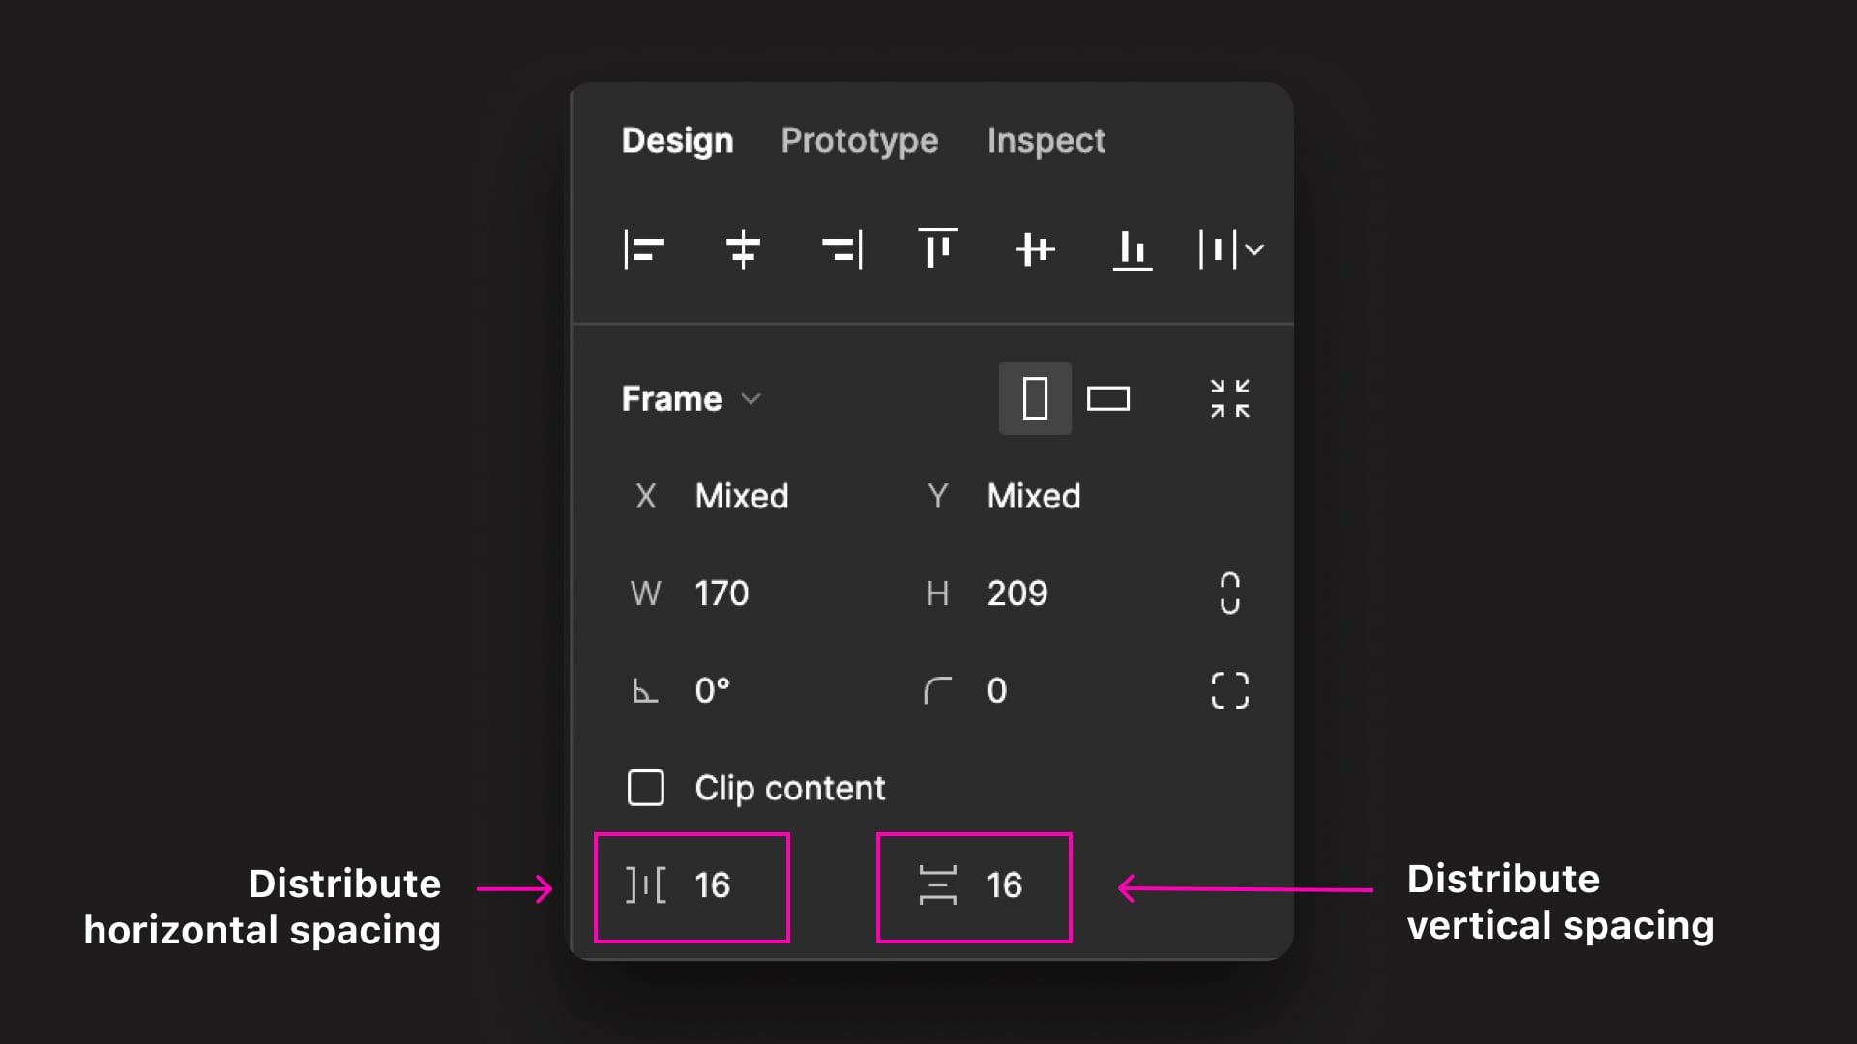Switch to the Prototype tab
Viewport: 1857px width, 1044px height.
[x=859, y=141]
